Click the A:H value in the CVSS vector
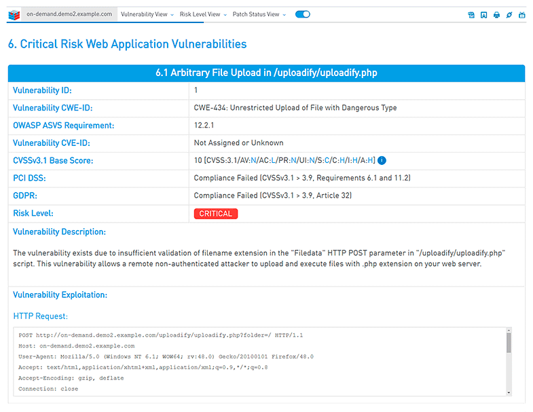533x412 pixels. pos(368,161)
